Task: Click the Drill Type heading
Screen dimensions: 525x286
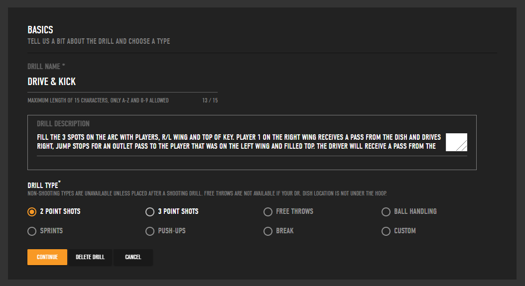Action: (x=44, y=185)
